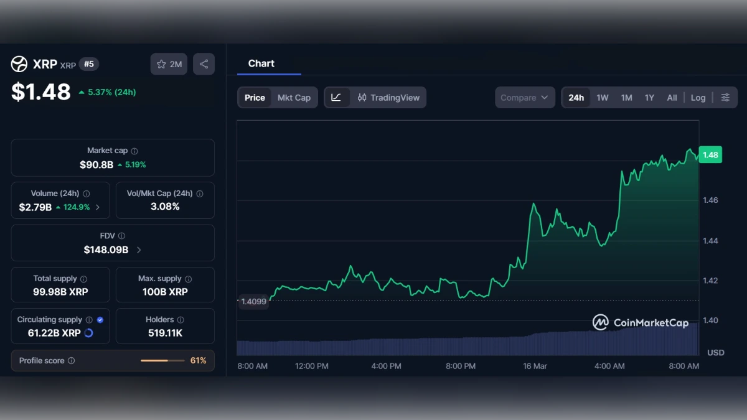Click the 2M watchers button
The image size is (747, 420).
tap(169, 63)
